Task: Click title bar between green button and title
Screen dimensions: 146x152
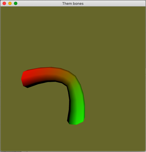Action: 40,3
